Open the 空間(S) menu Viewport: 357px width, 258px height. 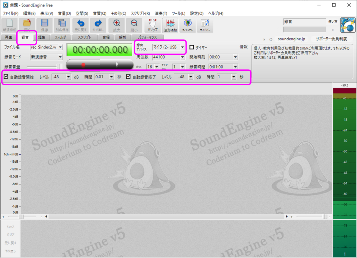click(82, 13)
